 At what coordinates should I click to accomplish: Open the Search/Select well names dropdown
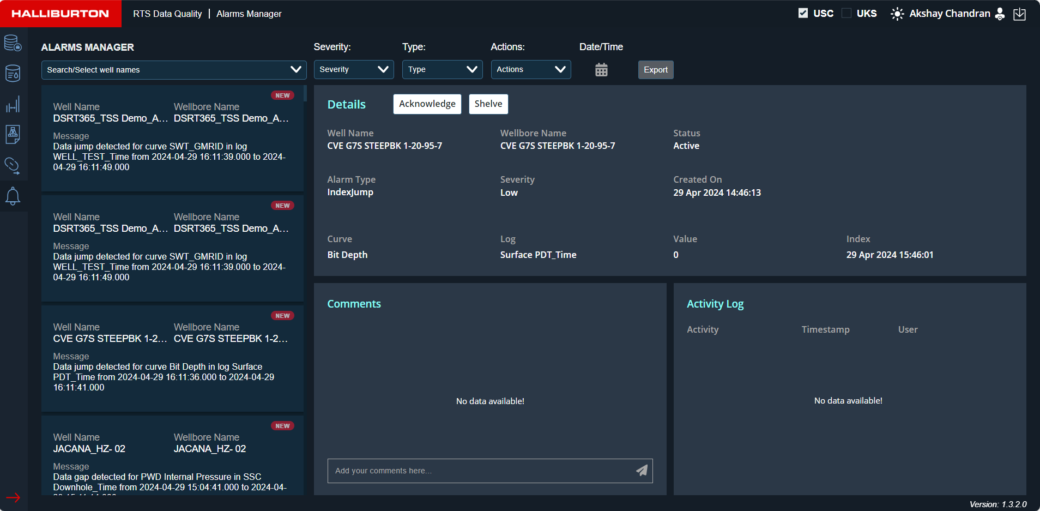(x=174, y=70)
